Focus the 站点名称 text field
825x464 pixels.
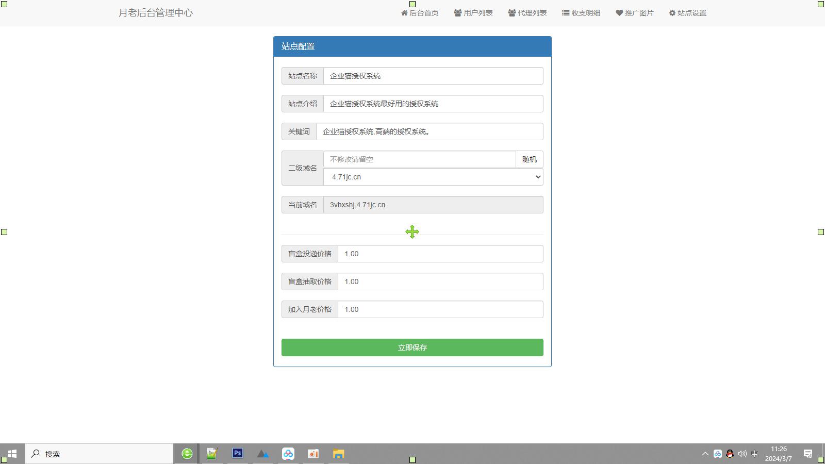(x=433, y=76)
